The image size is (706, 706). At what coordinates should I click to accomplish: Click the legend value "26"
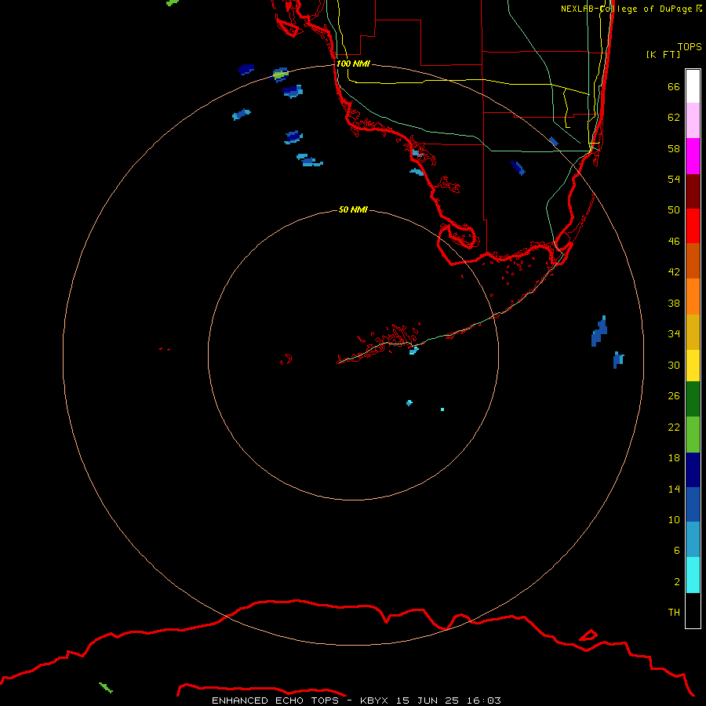(x=674, y=396)
